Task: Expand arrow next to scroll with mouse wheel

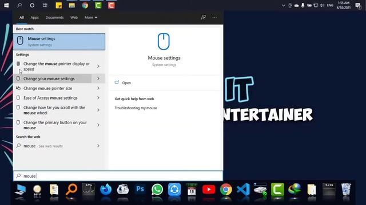Action: pos(98,110)
